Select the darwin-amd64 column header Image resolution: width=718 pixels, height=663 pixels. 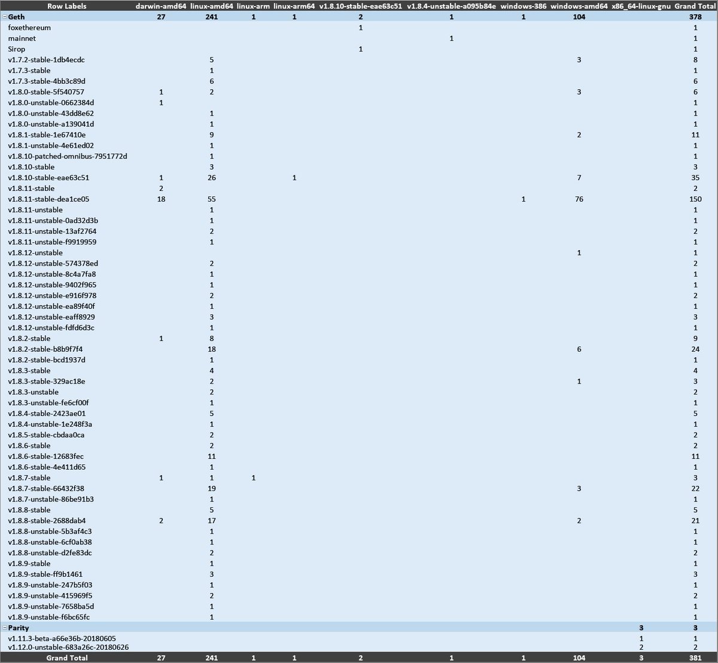point(161,6)
